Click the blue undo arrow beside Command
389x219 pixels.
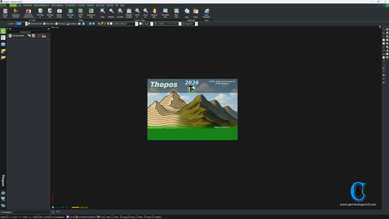click(58, 212)
